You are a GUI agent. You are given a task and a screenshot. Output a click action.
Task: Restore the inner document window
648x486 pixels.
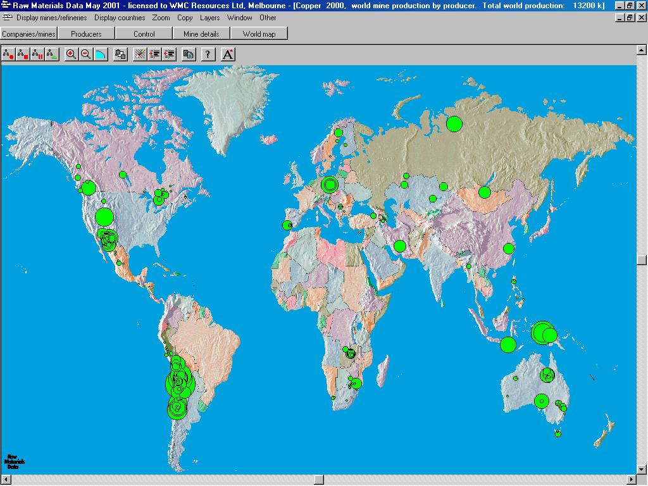point(630,18)
